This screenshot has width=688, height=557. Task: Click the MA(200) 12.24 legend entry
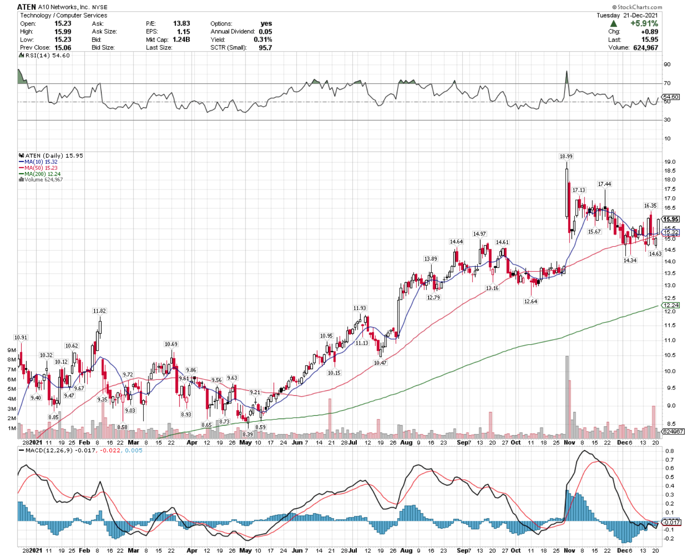click(x=40, y=174)
